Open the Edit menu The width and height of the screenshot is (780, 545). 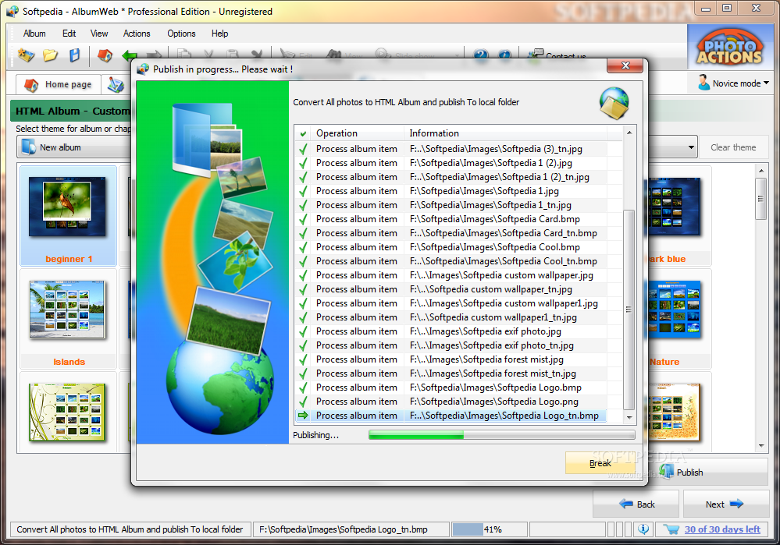pyautogui.click(x=69, y=34)
